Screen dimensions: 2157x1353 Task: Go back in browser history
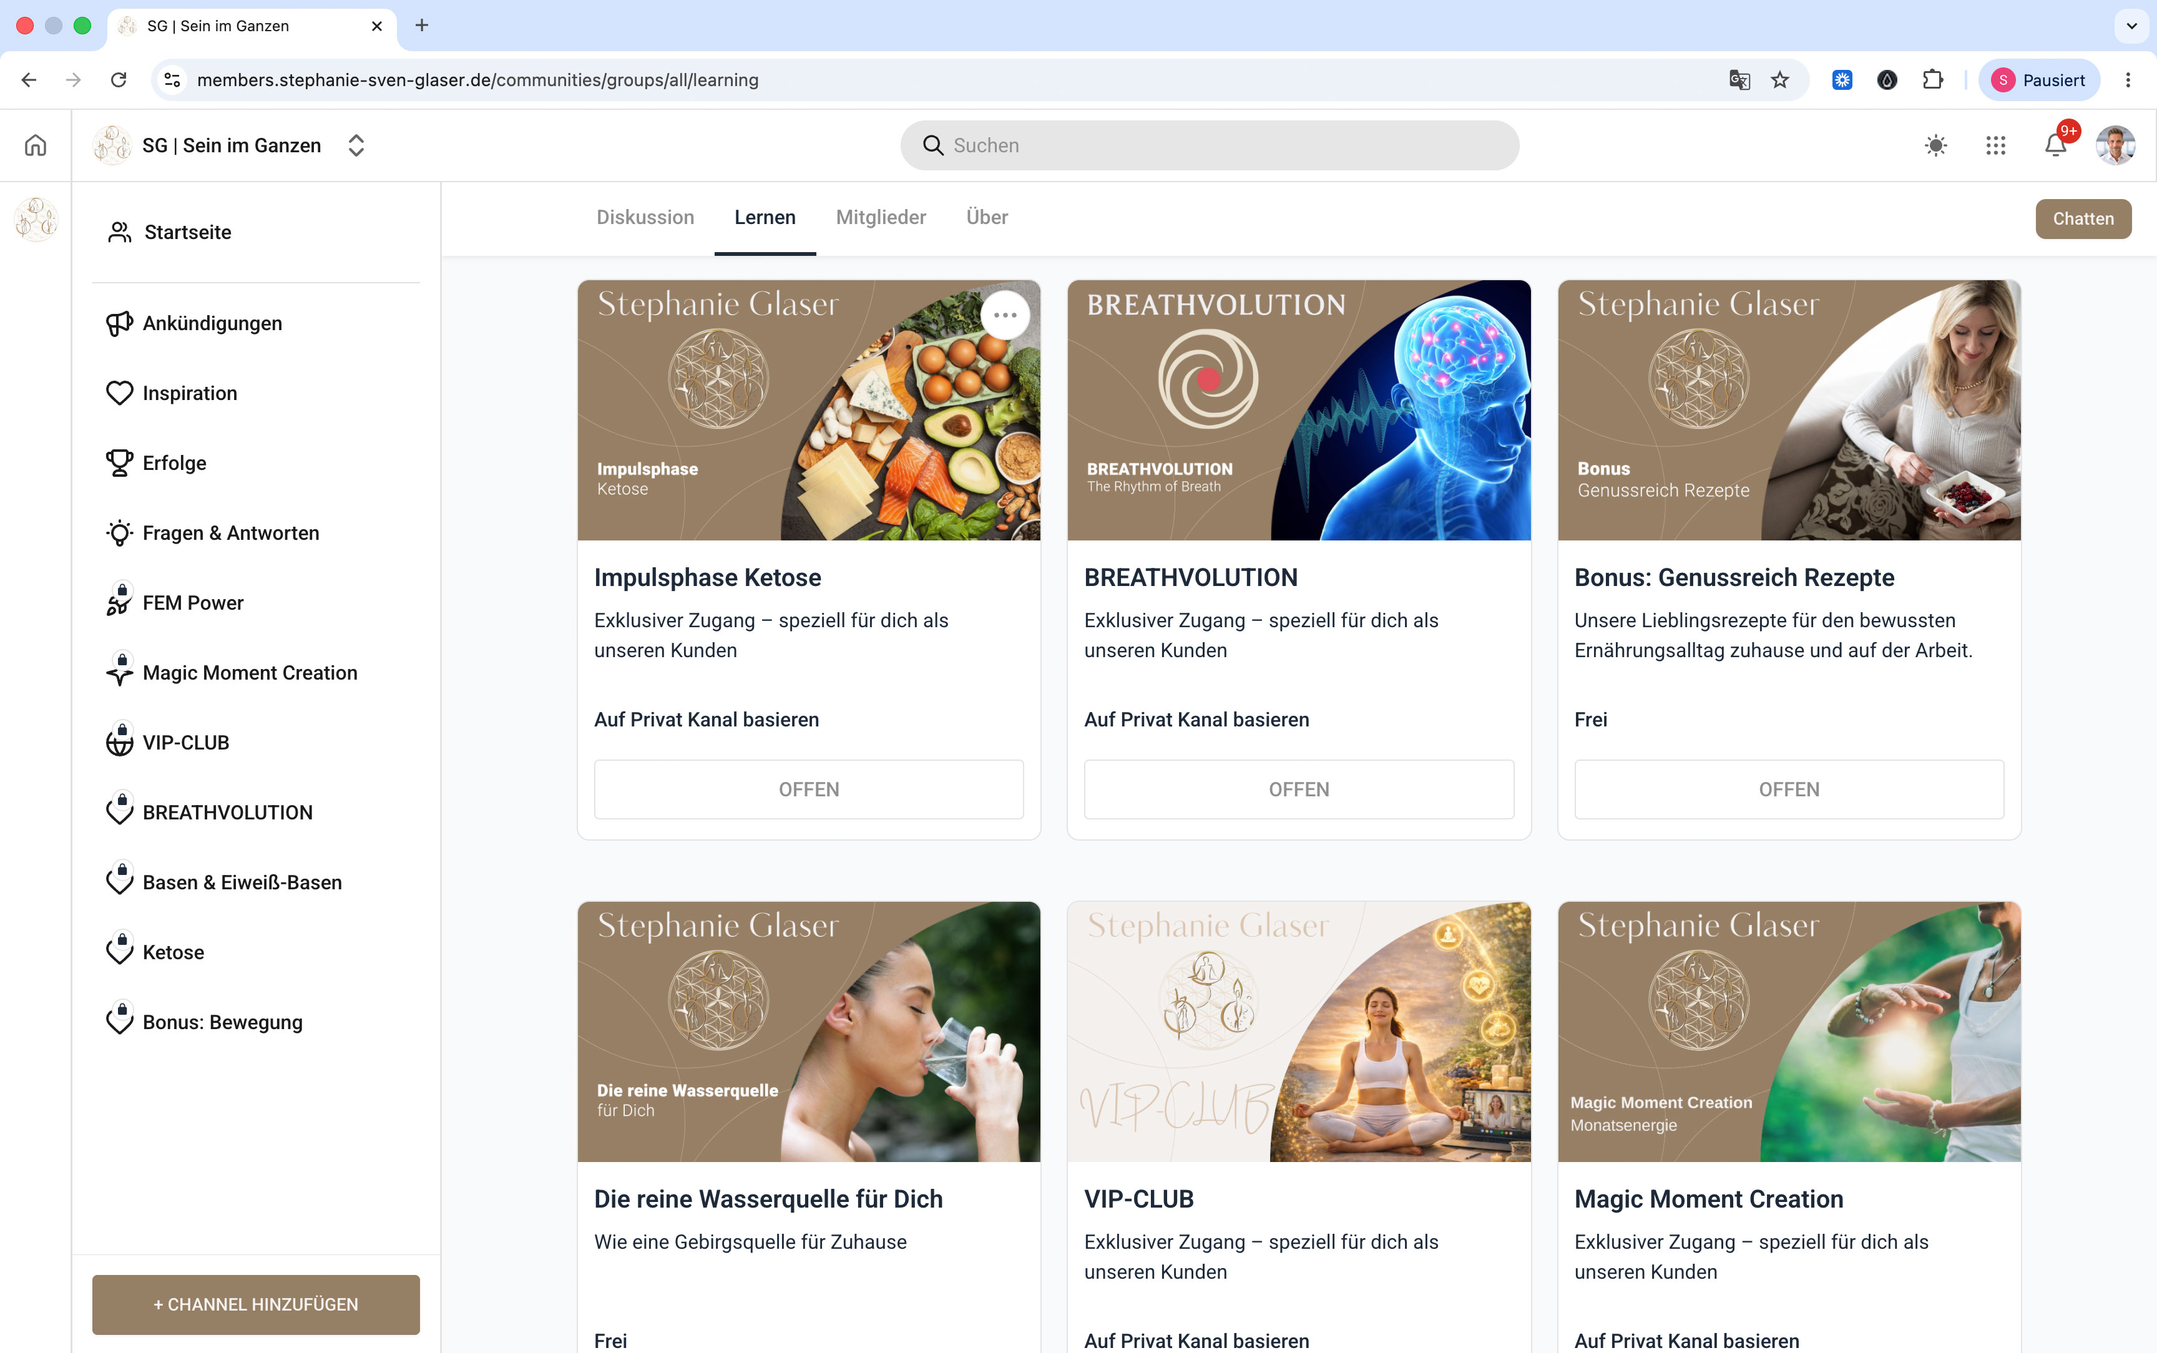coord(29,80)
